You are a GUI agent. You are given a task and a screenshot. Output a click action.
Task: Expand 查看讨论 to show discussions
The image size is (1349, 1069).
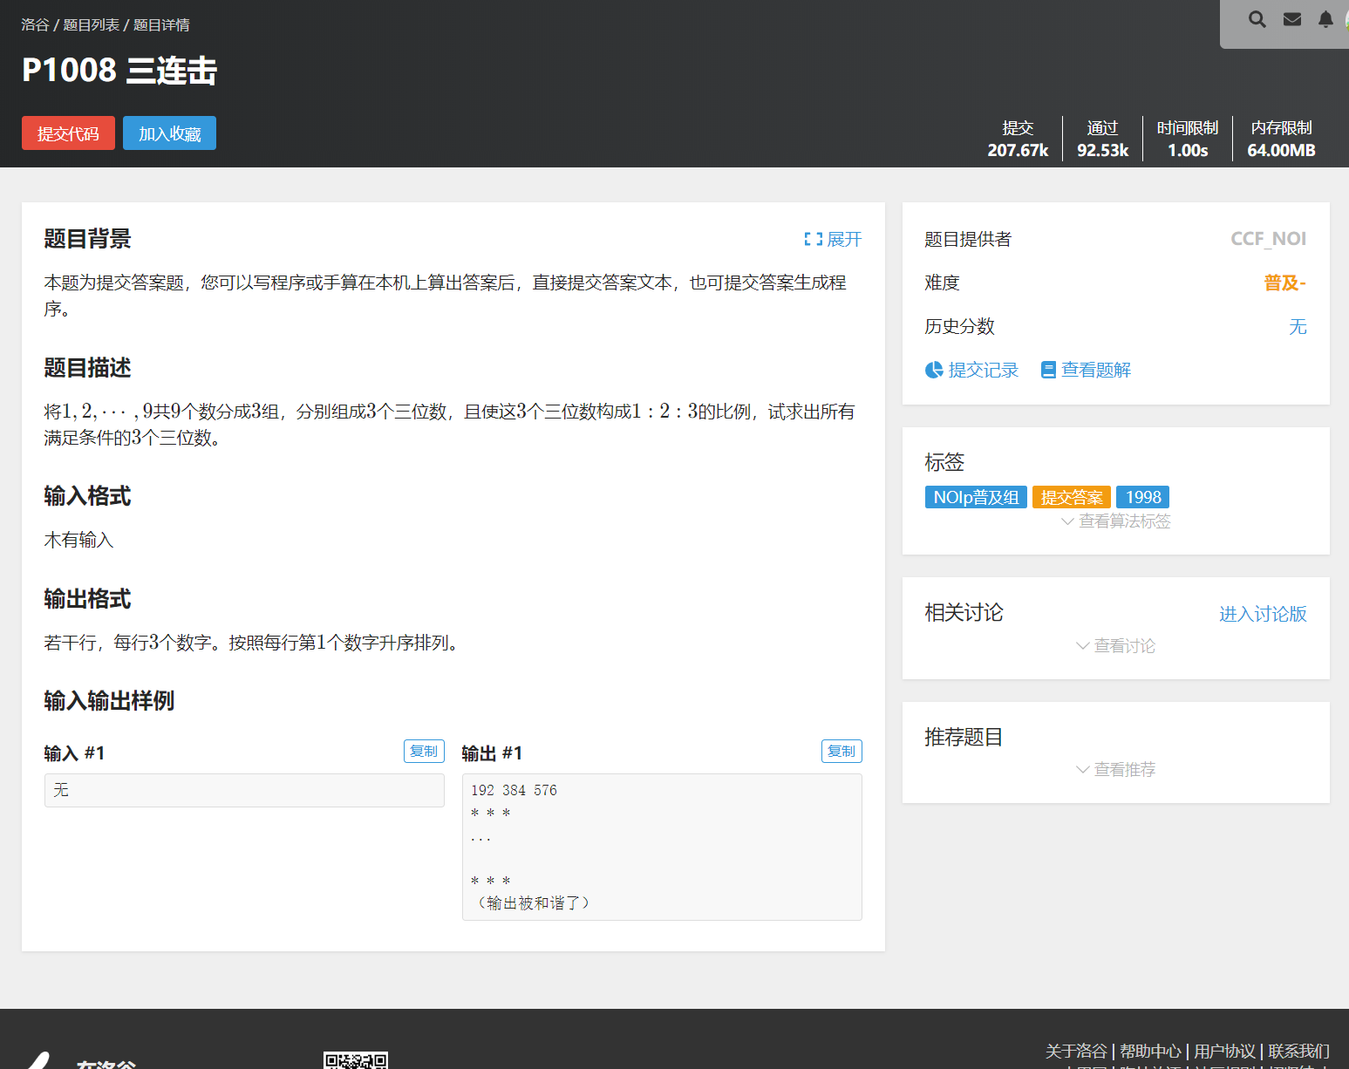pos(1115,645)
